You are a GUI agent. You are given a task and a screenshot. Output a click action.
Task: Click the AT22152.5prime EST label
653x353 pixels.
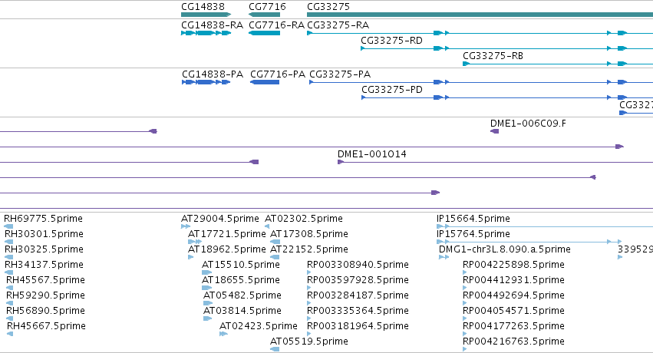coord(309,249)
